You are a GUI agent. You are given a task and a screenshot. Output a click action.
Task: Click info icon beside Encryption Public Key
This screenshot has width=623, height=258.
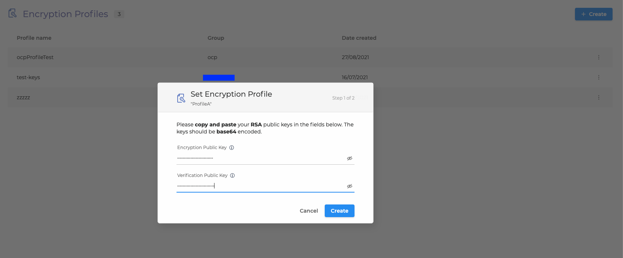[232, 148]
